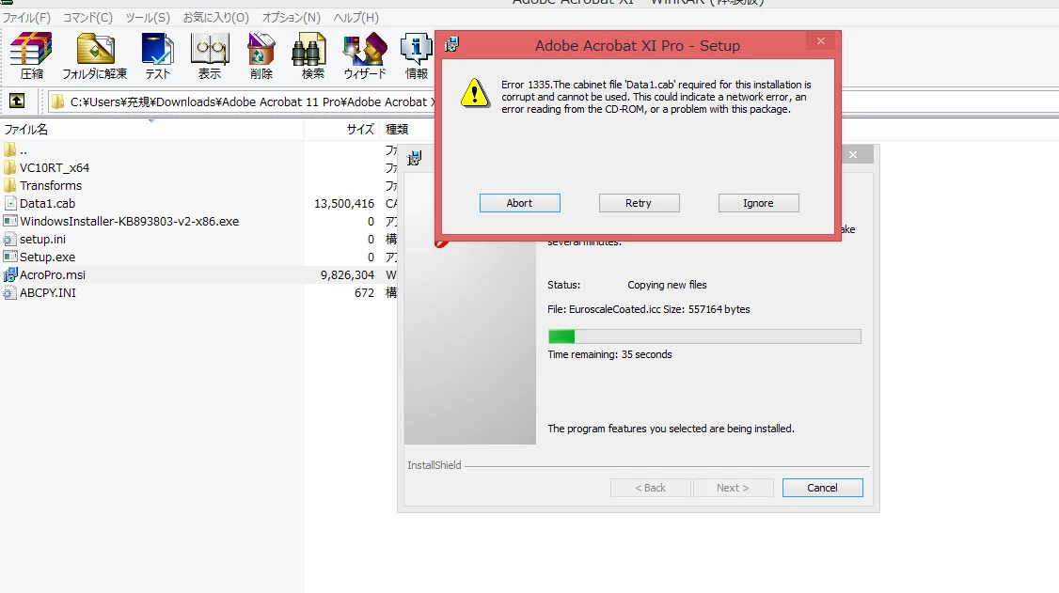Close the background setup wizard window
The image size is (1059, 593).
coord(853,154)
